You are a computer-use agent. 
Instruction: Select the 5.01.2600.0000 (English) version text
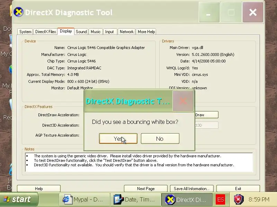pyautogui.click(x=213, y=55)
